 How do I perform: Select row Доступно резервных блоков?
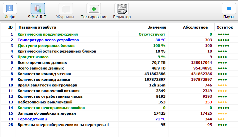click(x=119, y=46)
